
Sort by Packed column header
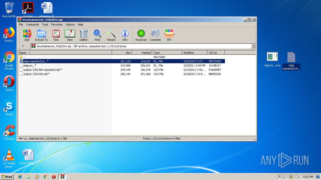pyautogui.click(x=142, y=52)
